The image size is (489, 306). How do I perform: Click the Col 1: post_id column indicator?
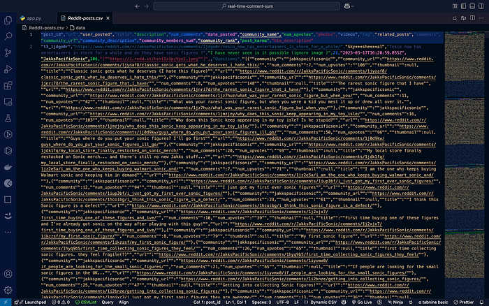click(x=207, y=303)
